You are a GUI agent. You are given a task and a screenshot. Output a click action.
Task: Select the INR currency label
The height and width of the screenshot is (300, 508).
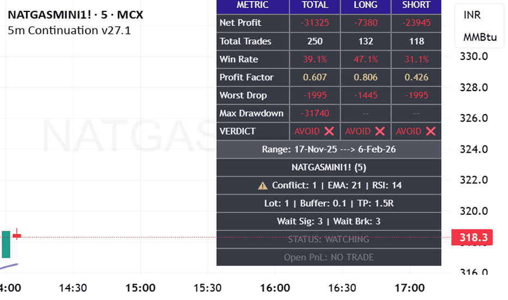pos(472,15)
